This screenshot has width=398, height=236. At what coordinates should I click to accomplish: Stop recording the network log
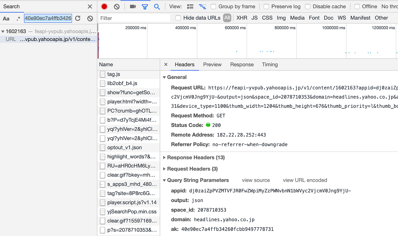tap(104, 6)
